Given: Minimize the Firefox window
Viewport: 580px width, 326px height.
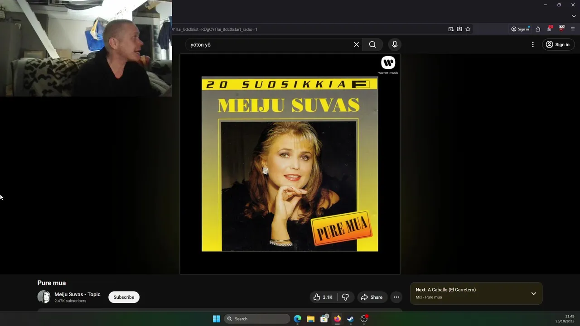Looking at the screenshot, I should [x=545, y=5].
